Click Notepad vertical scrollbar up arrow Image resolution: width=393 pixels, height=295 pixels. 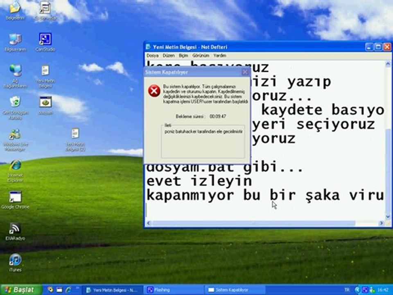[x=388, y=64]
